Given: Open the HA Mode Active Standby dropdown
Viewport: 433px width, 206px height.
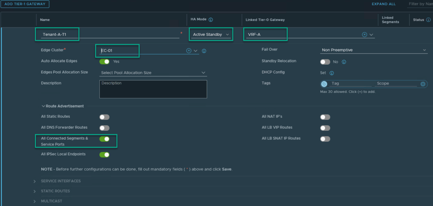Looking at the screenshot, I should (x=211, y=34).
